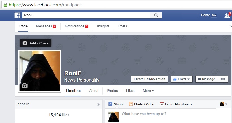
Task: Open the Messages tab
Action: pos(46,26)
